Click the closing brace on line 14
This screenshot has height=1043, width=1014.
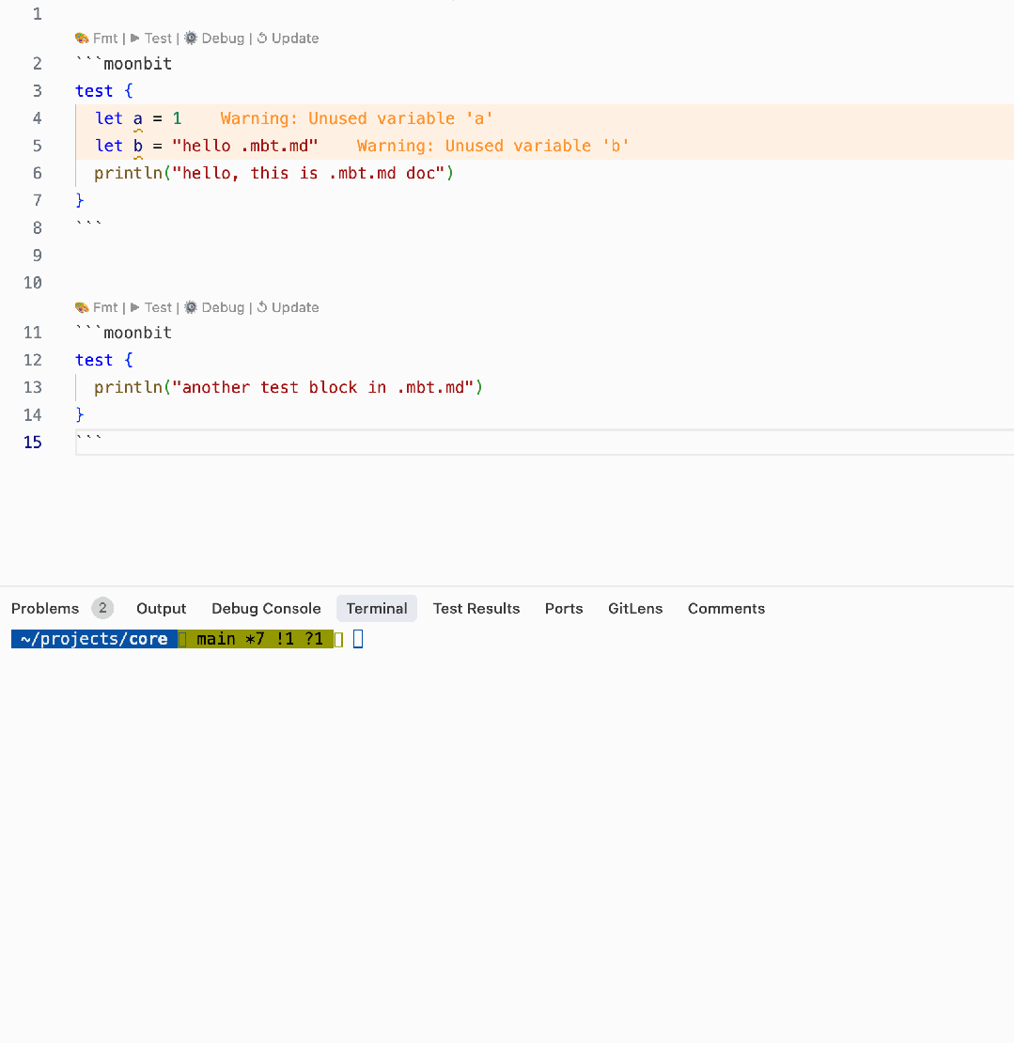click(x=80, y=414)
